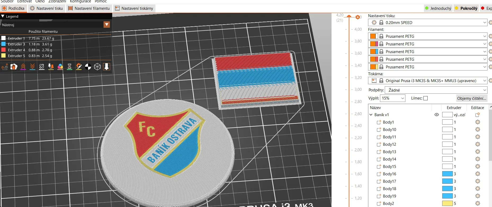Switch to Podložka tab
The image size is (492, 207).
tap(13, 8)
